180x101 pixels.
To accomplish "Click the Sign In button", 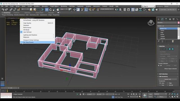I will [148, 6].
